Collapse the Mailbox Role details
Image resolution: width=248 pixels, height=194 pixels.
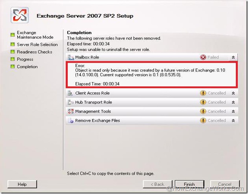tap(233, 58)
